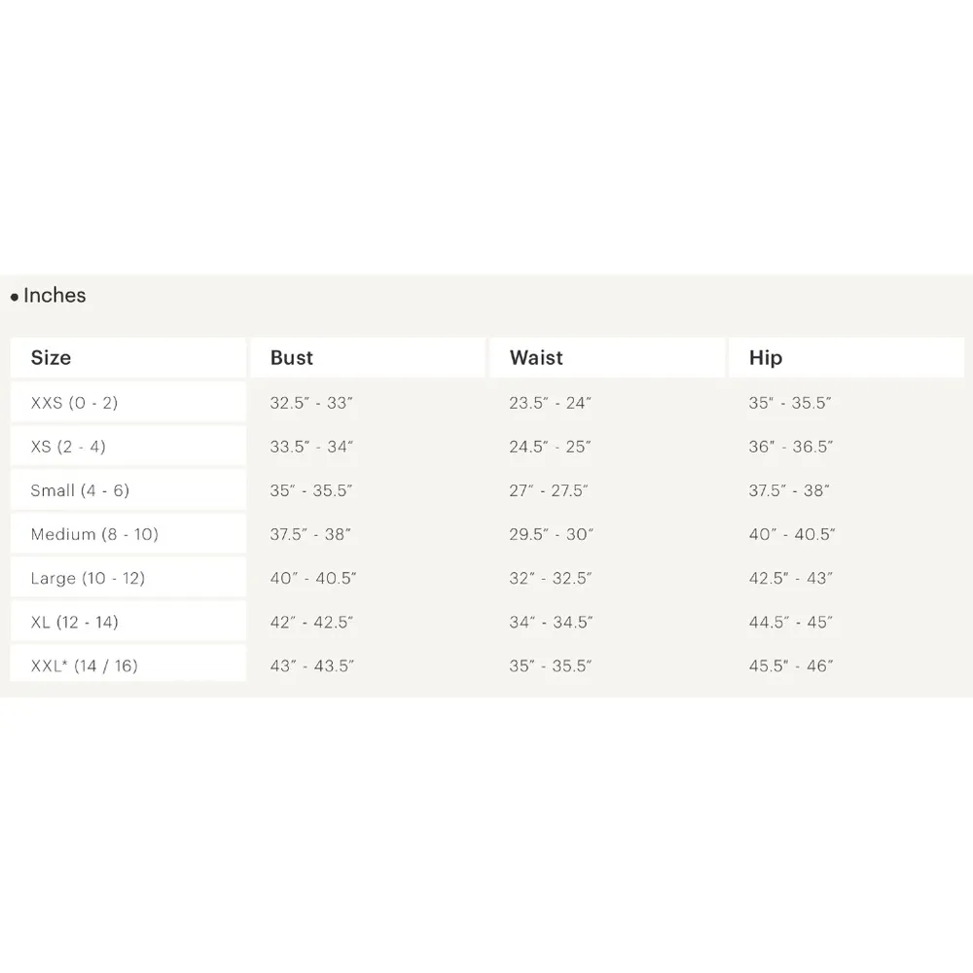Click the XXL bust value 43" - 43.5"
The image size is (973, 973).
[x=311, y=666]
